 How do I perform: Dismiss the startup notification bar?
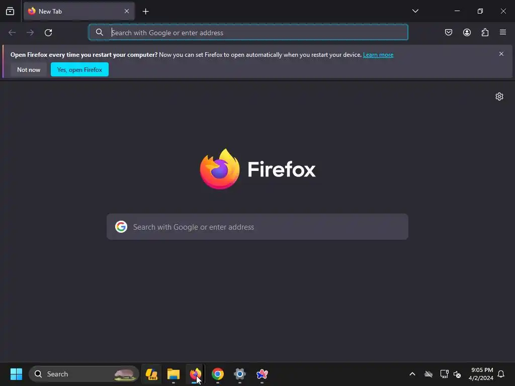(501, 54)
